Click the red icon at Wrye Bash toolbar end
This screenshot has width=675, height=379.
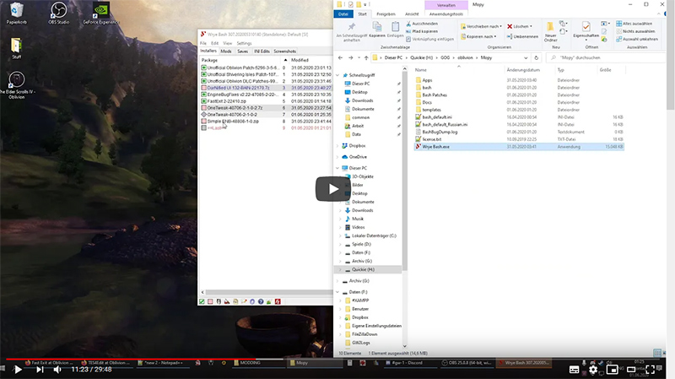click(x=278, y=301)
